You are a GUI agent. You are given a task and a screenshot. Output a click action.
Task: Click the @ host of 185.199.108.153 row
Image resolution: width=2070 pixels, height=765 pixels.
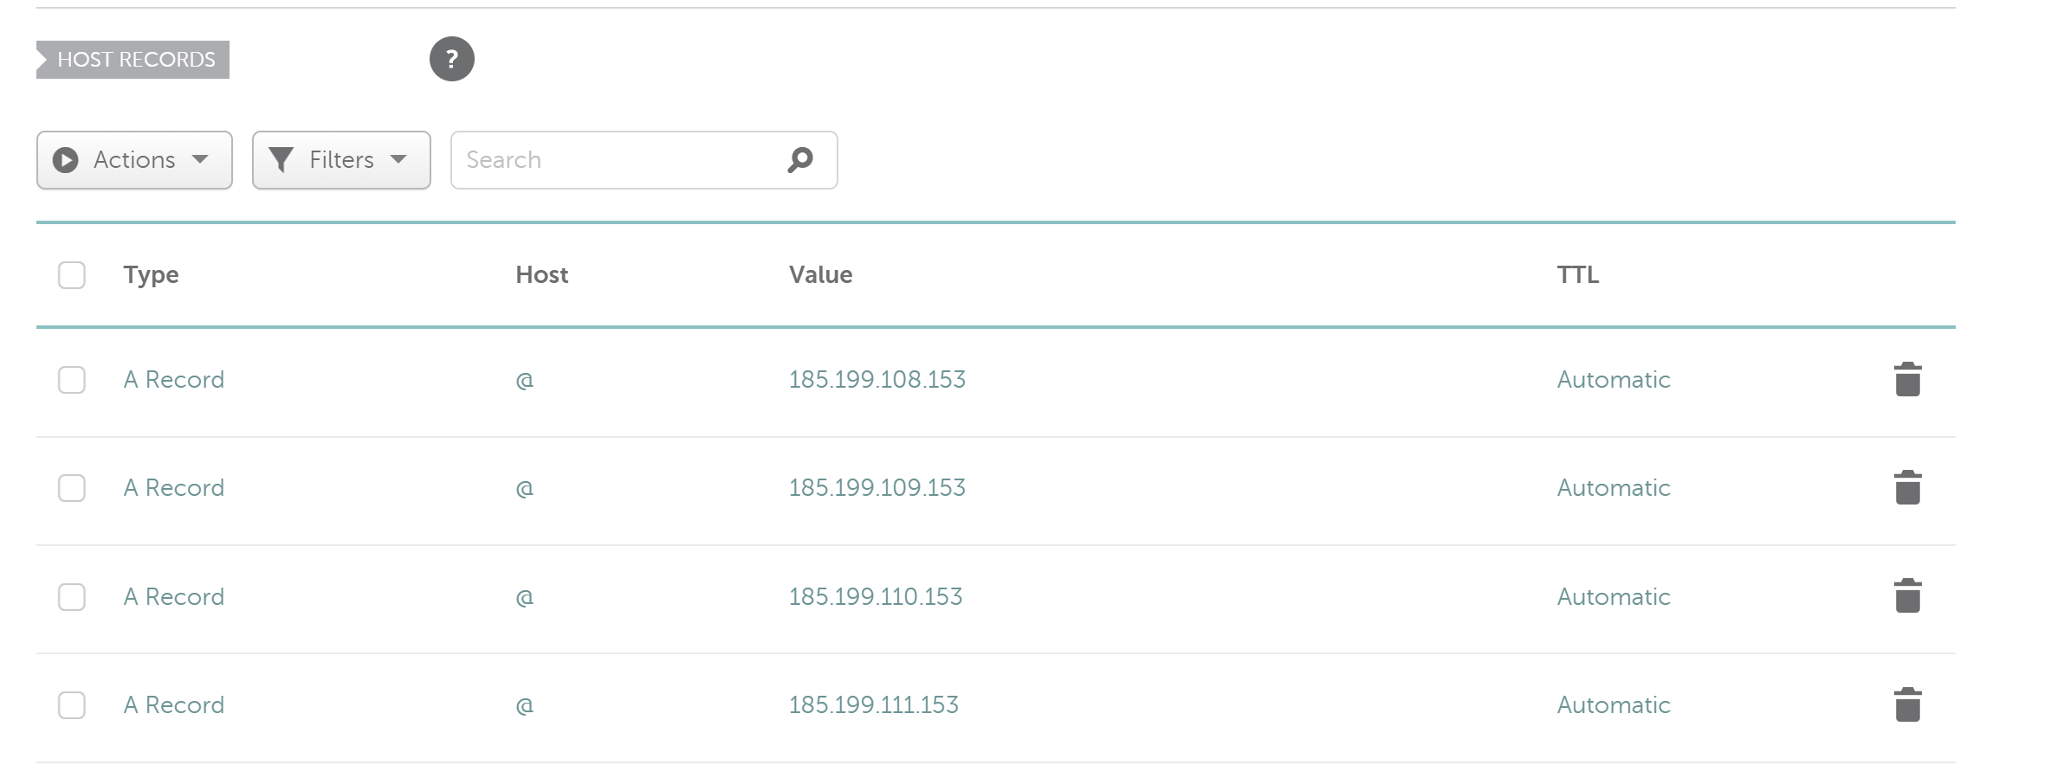[x=524, y=381]
